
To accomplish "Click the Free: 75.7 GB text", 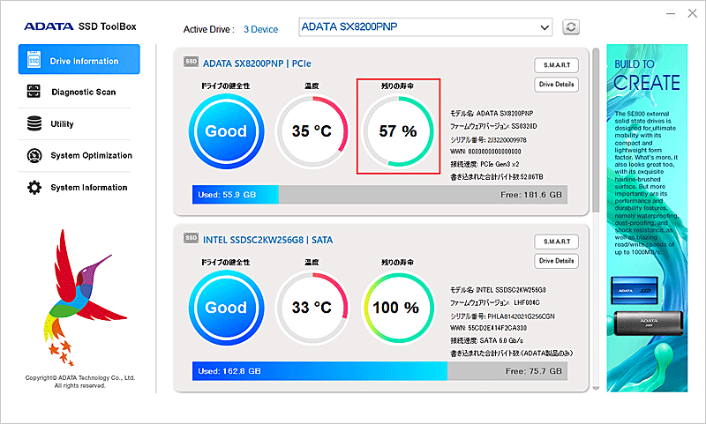I will point(534,371).
